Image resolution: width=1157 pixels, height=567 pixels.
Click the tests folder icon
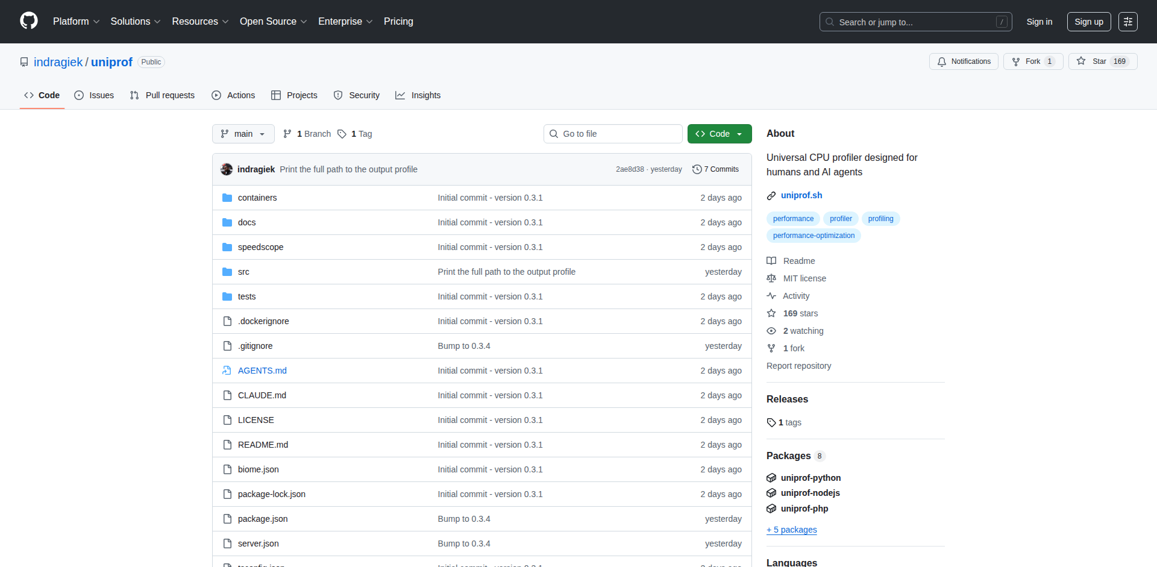(227, 296)
